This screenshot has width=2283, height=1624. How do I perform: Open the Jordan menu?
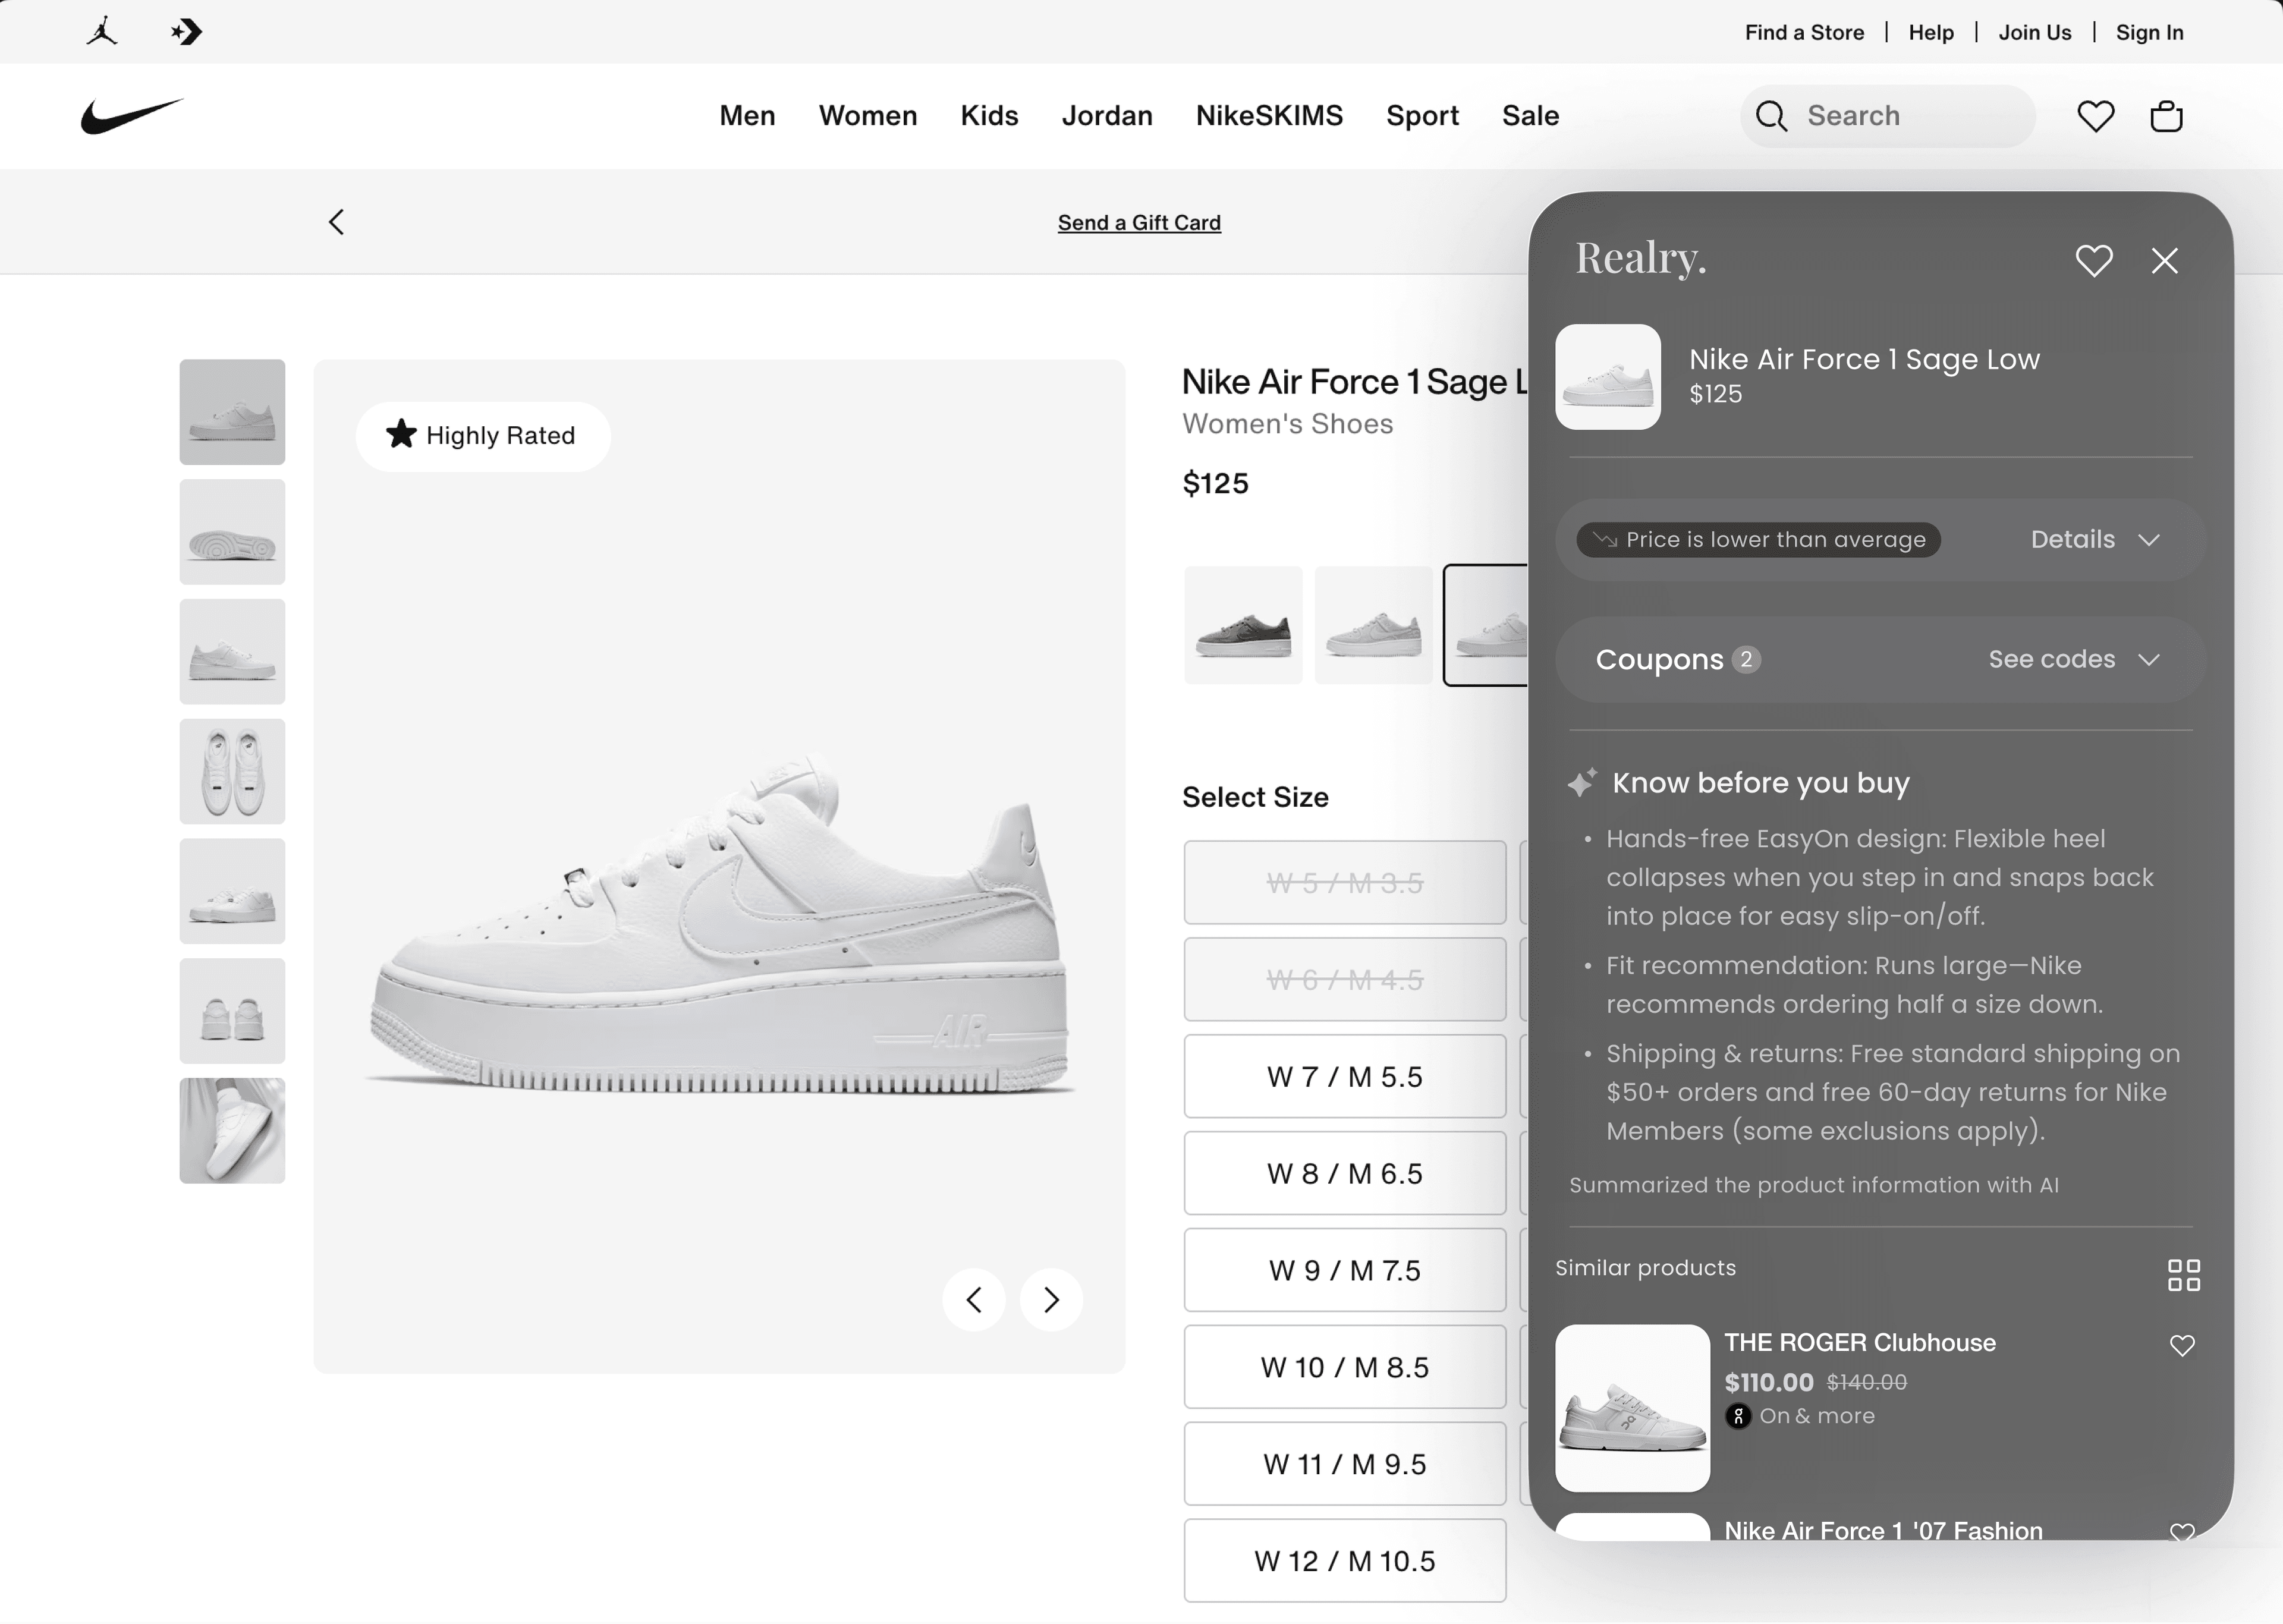tap(1107, 116)
